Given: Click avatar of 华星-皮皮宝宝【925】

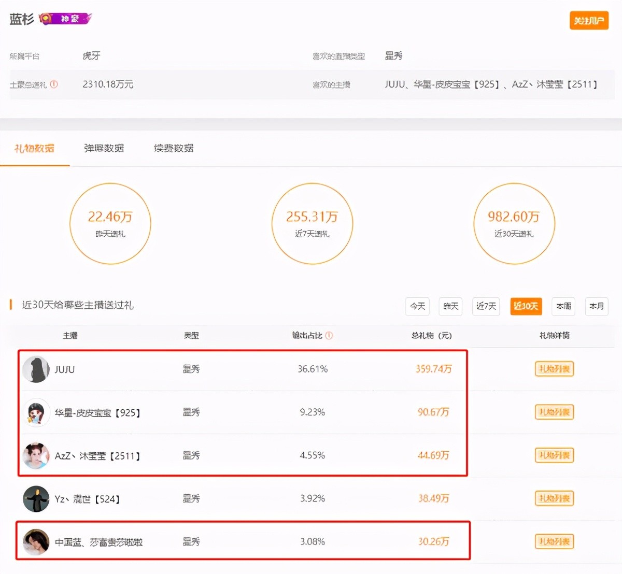Looking at the screenshot, I should (36, 412).
